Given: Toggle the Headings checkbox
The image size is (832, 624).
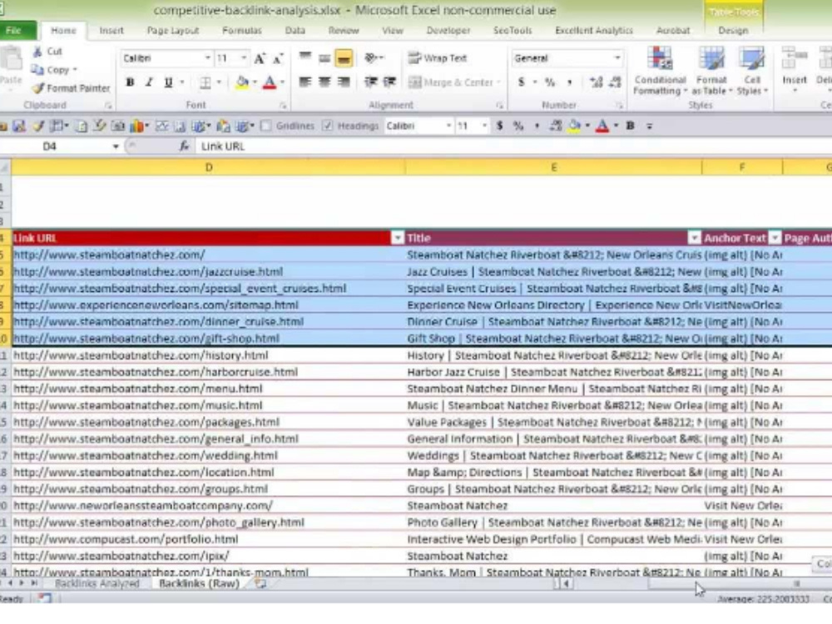Looking at the screenshot, I should pos(328,126).
